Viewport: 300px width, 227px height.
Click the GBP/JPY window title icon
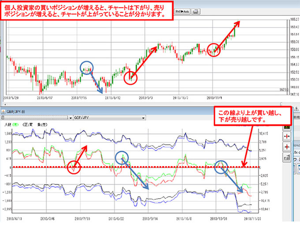coord(4,112)
